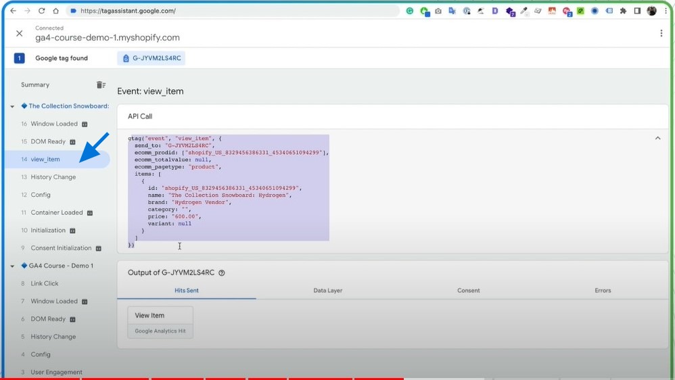Open the purple D extension icon

[495, 11]
